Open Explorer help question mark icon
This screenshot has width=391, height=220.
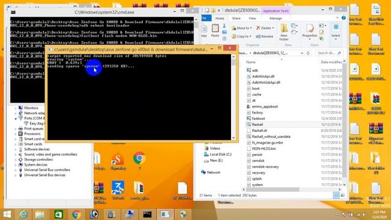point(343,18)
